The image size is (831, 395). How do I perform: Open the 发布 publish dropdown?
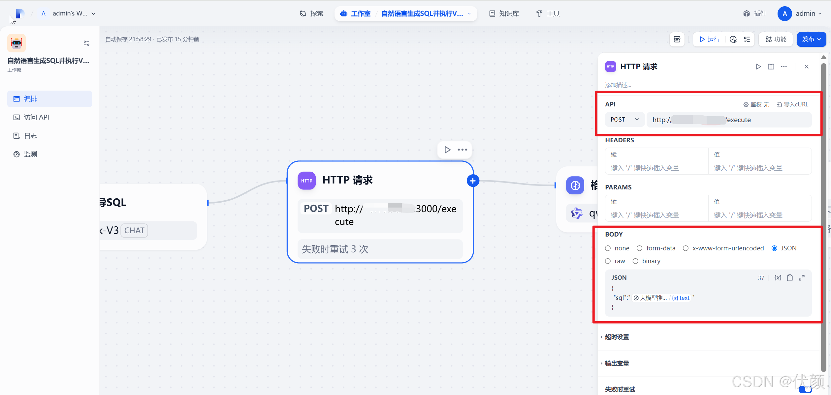811,39
